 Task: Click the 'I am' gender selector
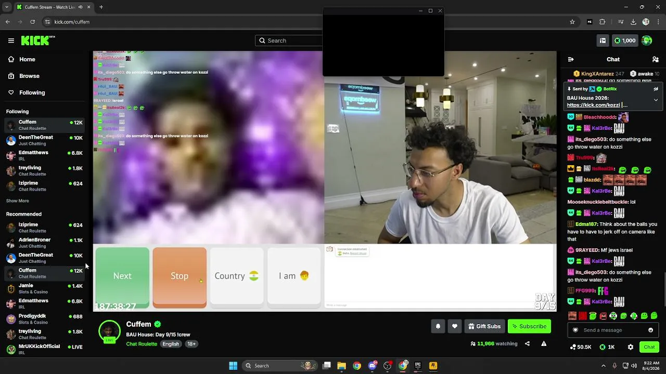coord(294,276)
